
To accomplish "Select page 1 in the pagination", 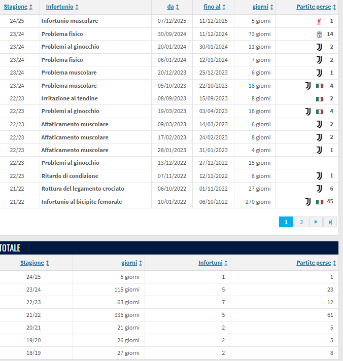I will (x=286, y=222).
